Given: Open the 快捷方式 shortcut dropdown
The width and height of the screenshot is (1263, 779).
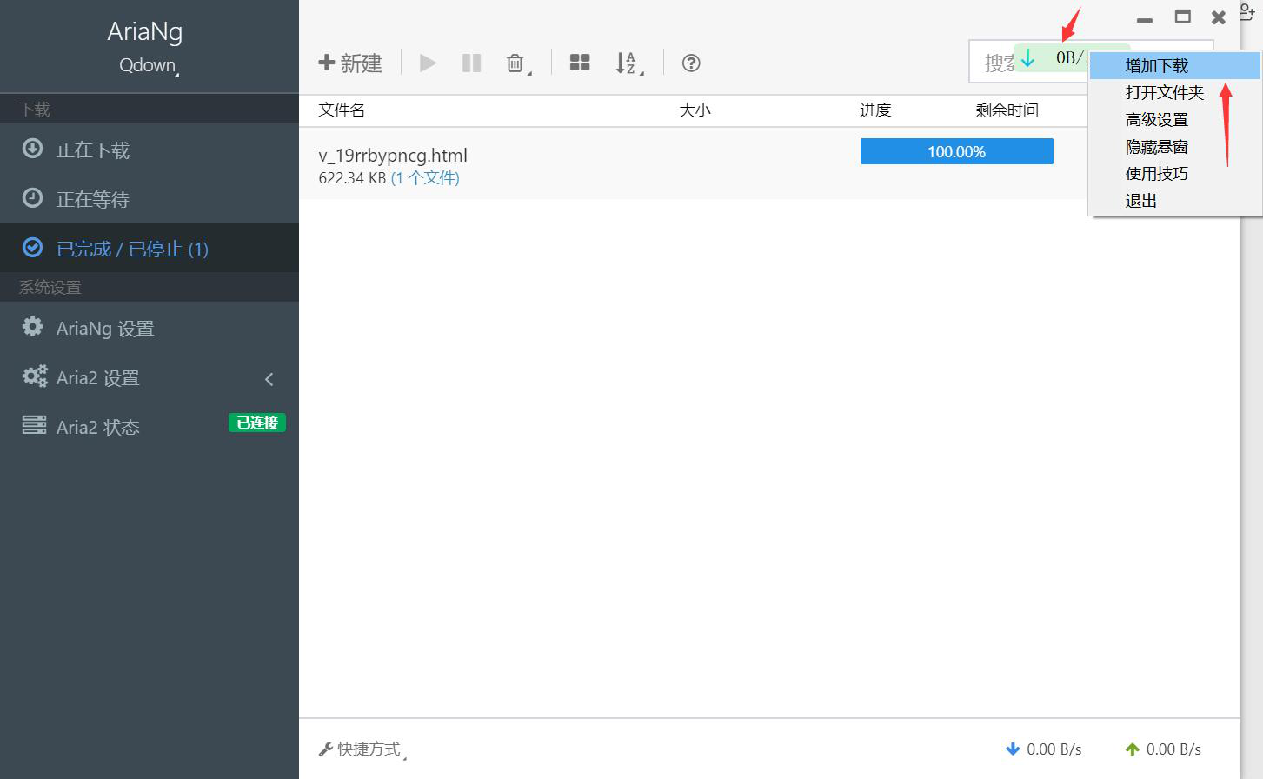Looking at the screenshot, I should click(x=362, y=749).
